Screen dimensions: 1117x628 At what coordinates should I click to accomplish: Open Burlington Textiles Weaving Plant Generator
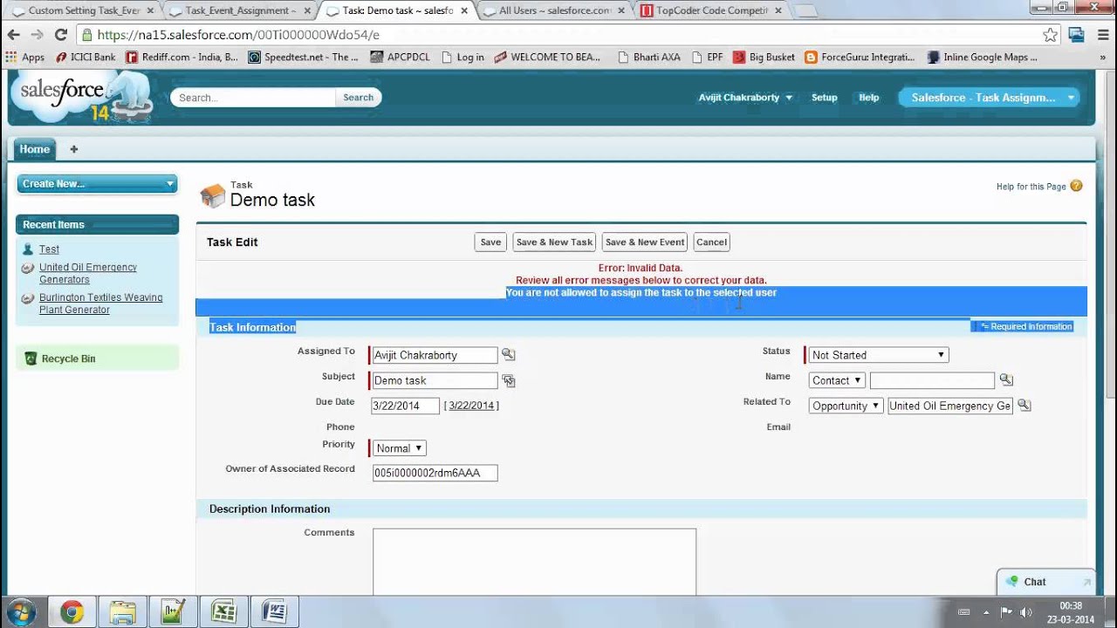tap(100, 304)
